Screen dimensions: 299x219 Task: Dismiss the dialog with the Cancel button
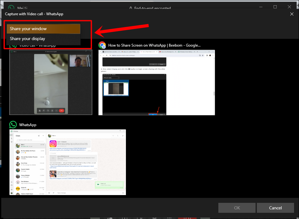[x=275, y=208]
